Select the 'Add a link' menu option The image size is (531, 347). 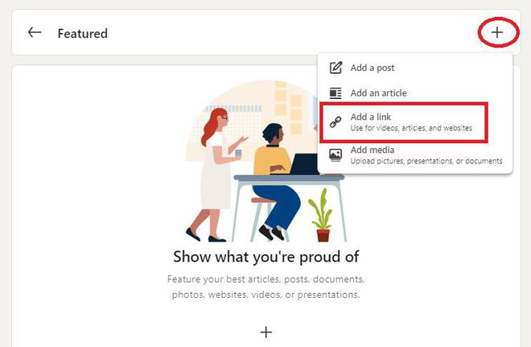point(404,122)
